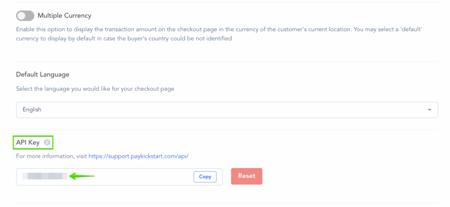Click the info icon beside API Key
This screenshot has height=207, width=450.
(x=47, y=143)
